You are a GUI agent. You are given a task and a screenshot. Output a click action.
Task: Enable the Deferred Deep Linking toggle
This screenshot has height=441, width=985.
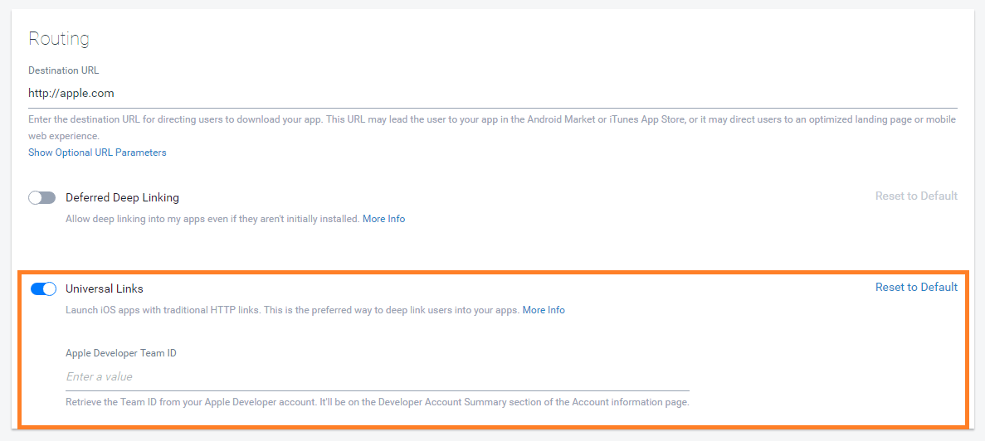click(41, 197)
